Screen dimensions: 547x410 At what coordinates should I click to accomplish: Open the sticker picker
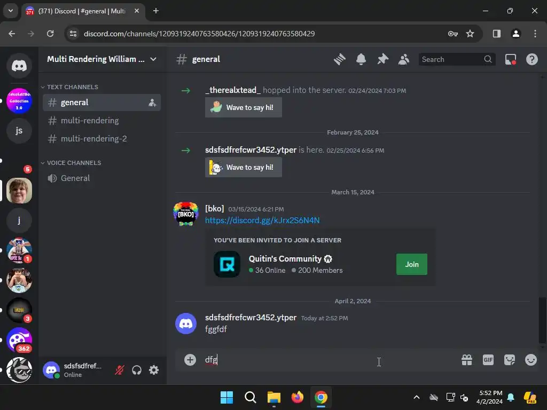pos(510,360)
